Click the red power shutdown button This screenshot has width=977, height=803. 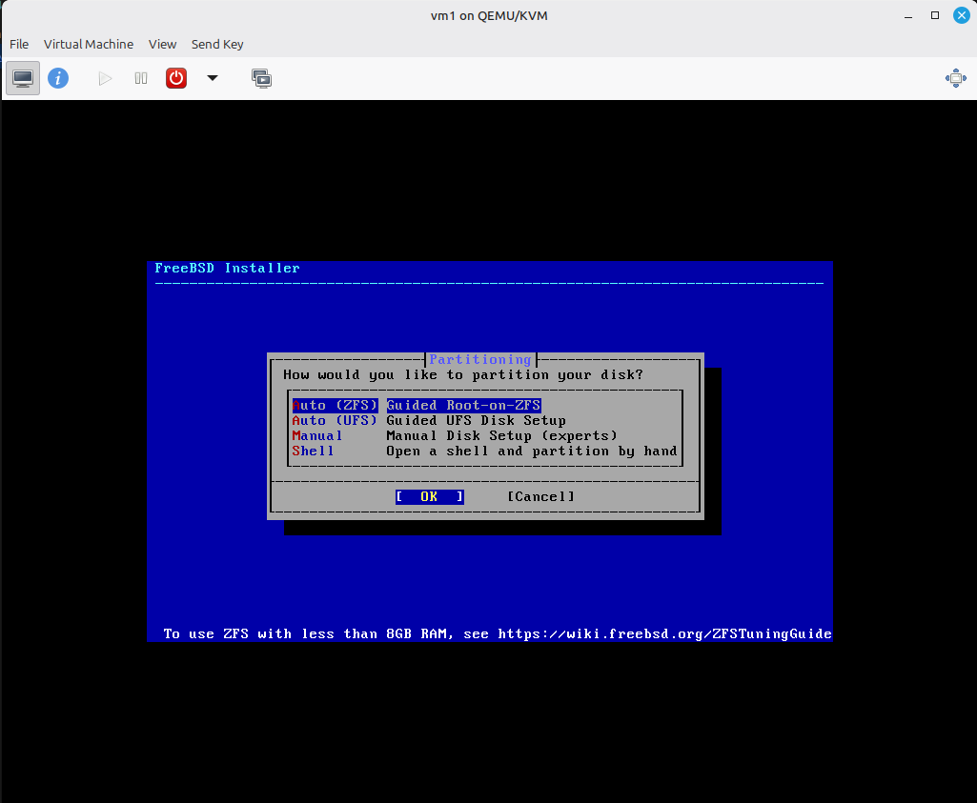click(176, 78)
